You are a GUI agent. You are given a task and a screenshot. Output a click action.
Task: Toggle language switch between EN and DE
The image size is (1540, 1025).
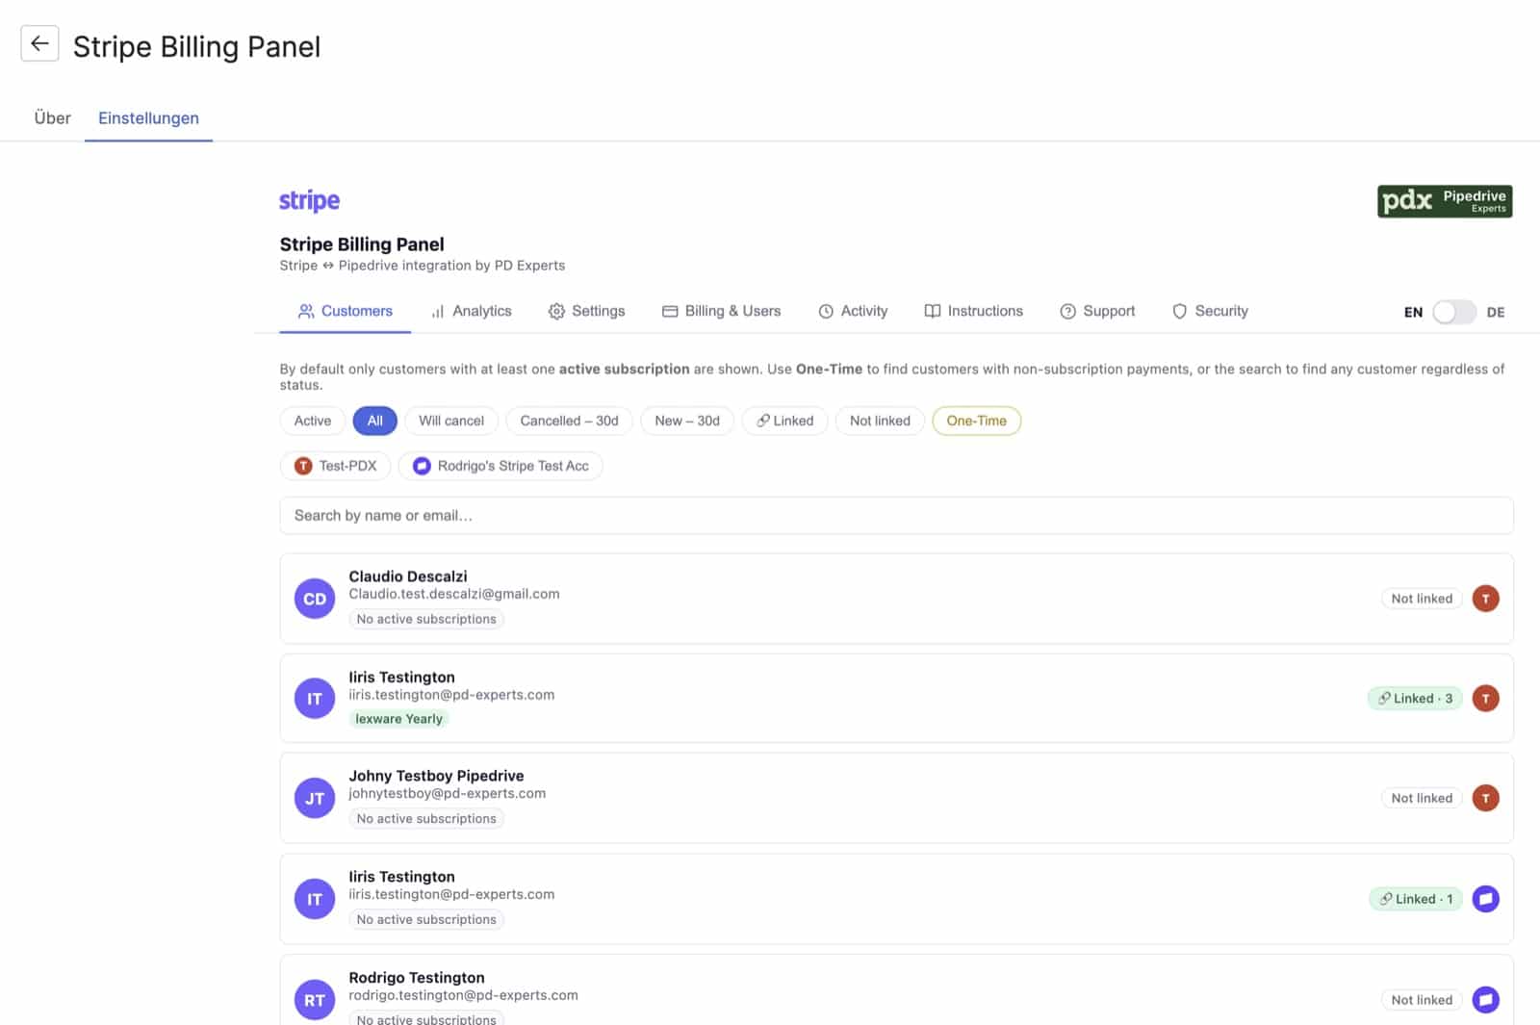point(1453,312)
